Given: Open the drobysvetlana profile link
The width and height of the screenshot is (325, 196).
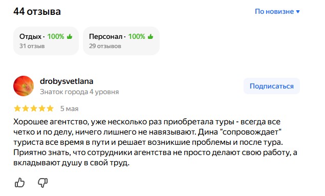Looking at the screenshot, I should tap(67, 81).
